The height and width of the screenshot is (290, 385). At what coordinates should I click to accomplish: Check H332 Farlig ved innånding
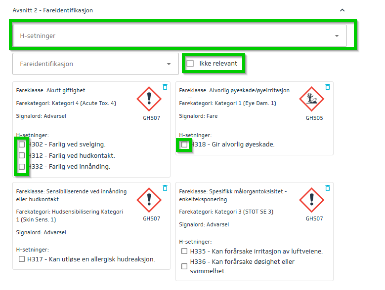[x=22, y=167]
